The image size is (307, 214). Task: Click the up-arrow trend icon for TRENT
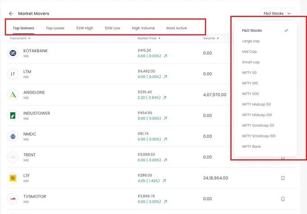[165, 160]
